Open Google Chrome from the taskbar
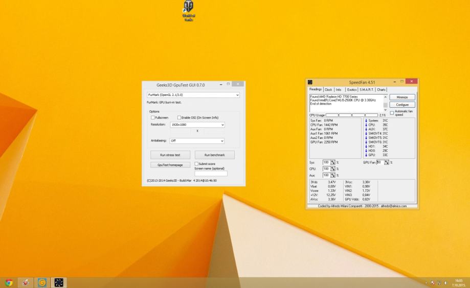 pyautogui.click(x=9, y=282)
